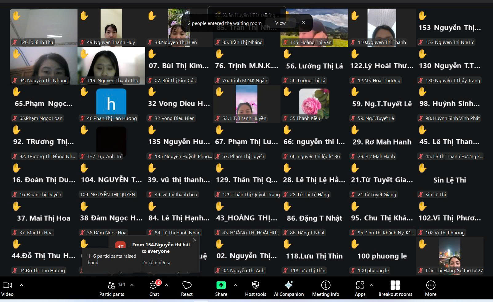Expand the arrow beside Apps

coord(371,285)
